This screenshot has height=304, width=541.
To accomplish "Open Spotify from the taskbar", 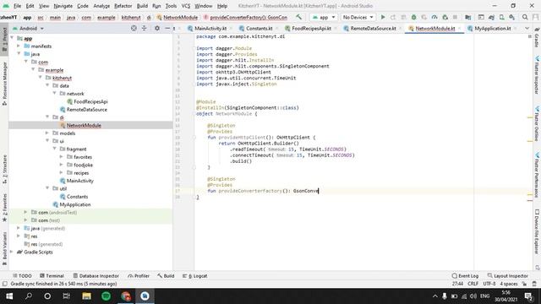I will pyautogui.click(x=106, y=296).
